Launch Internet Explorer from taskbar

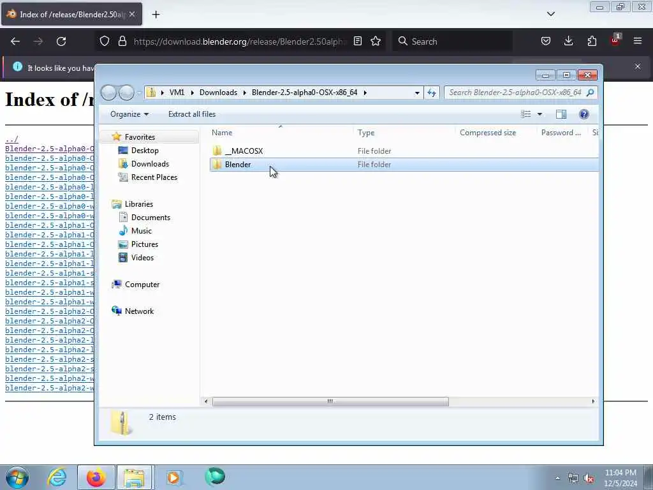[x=57, y=477]
